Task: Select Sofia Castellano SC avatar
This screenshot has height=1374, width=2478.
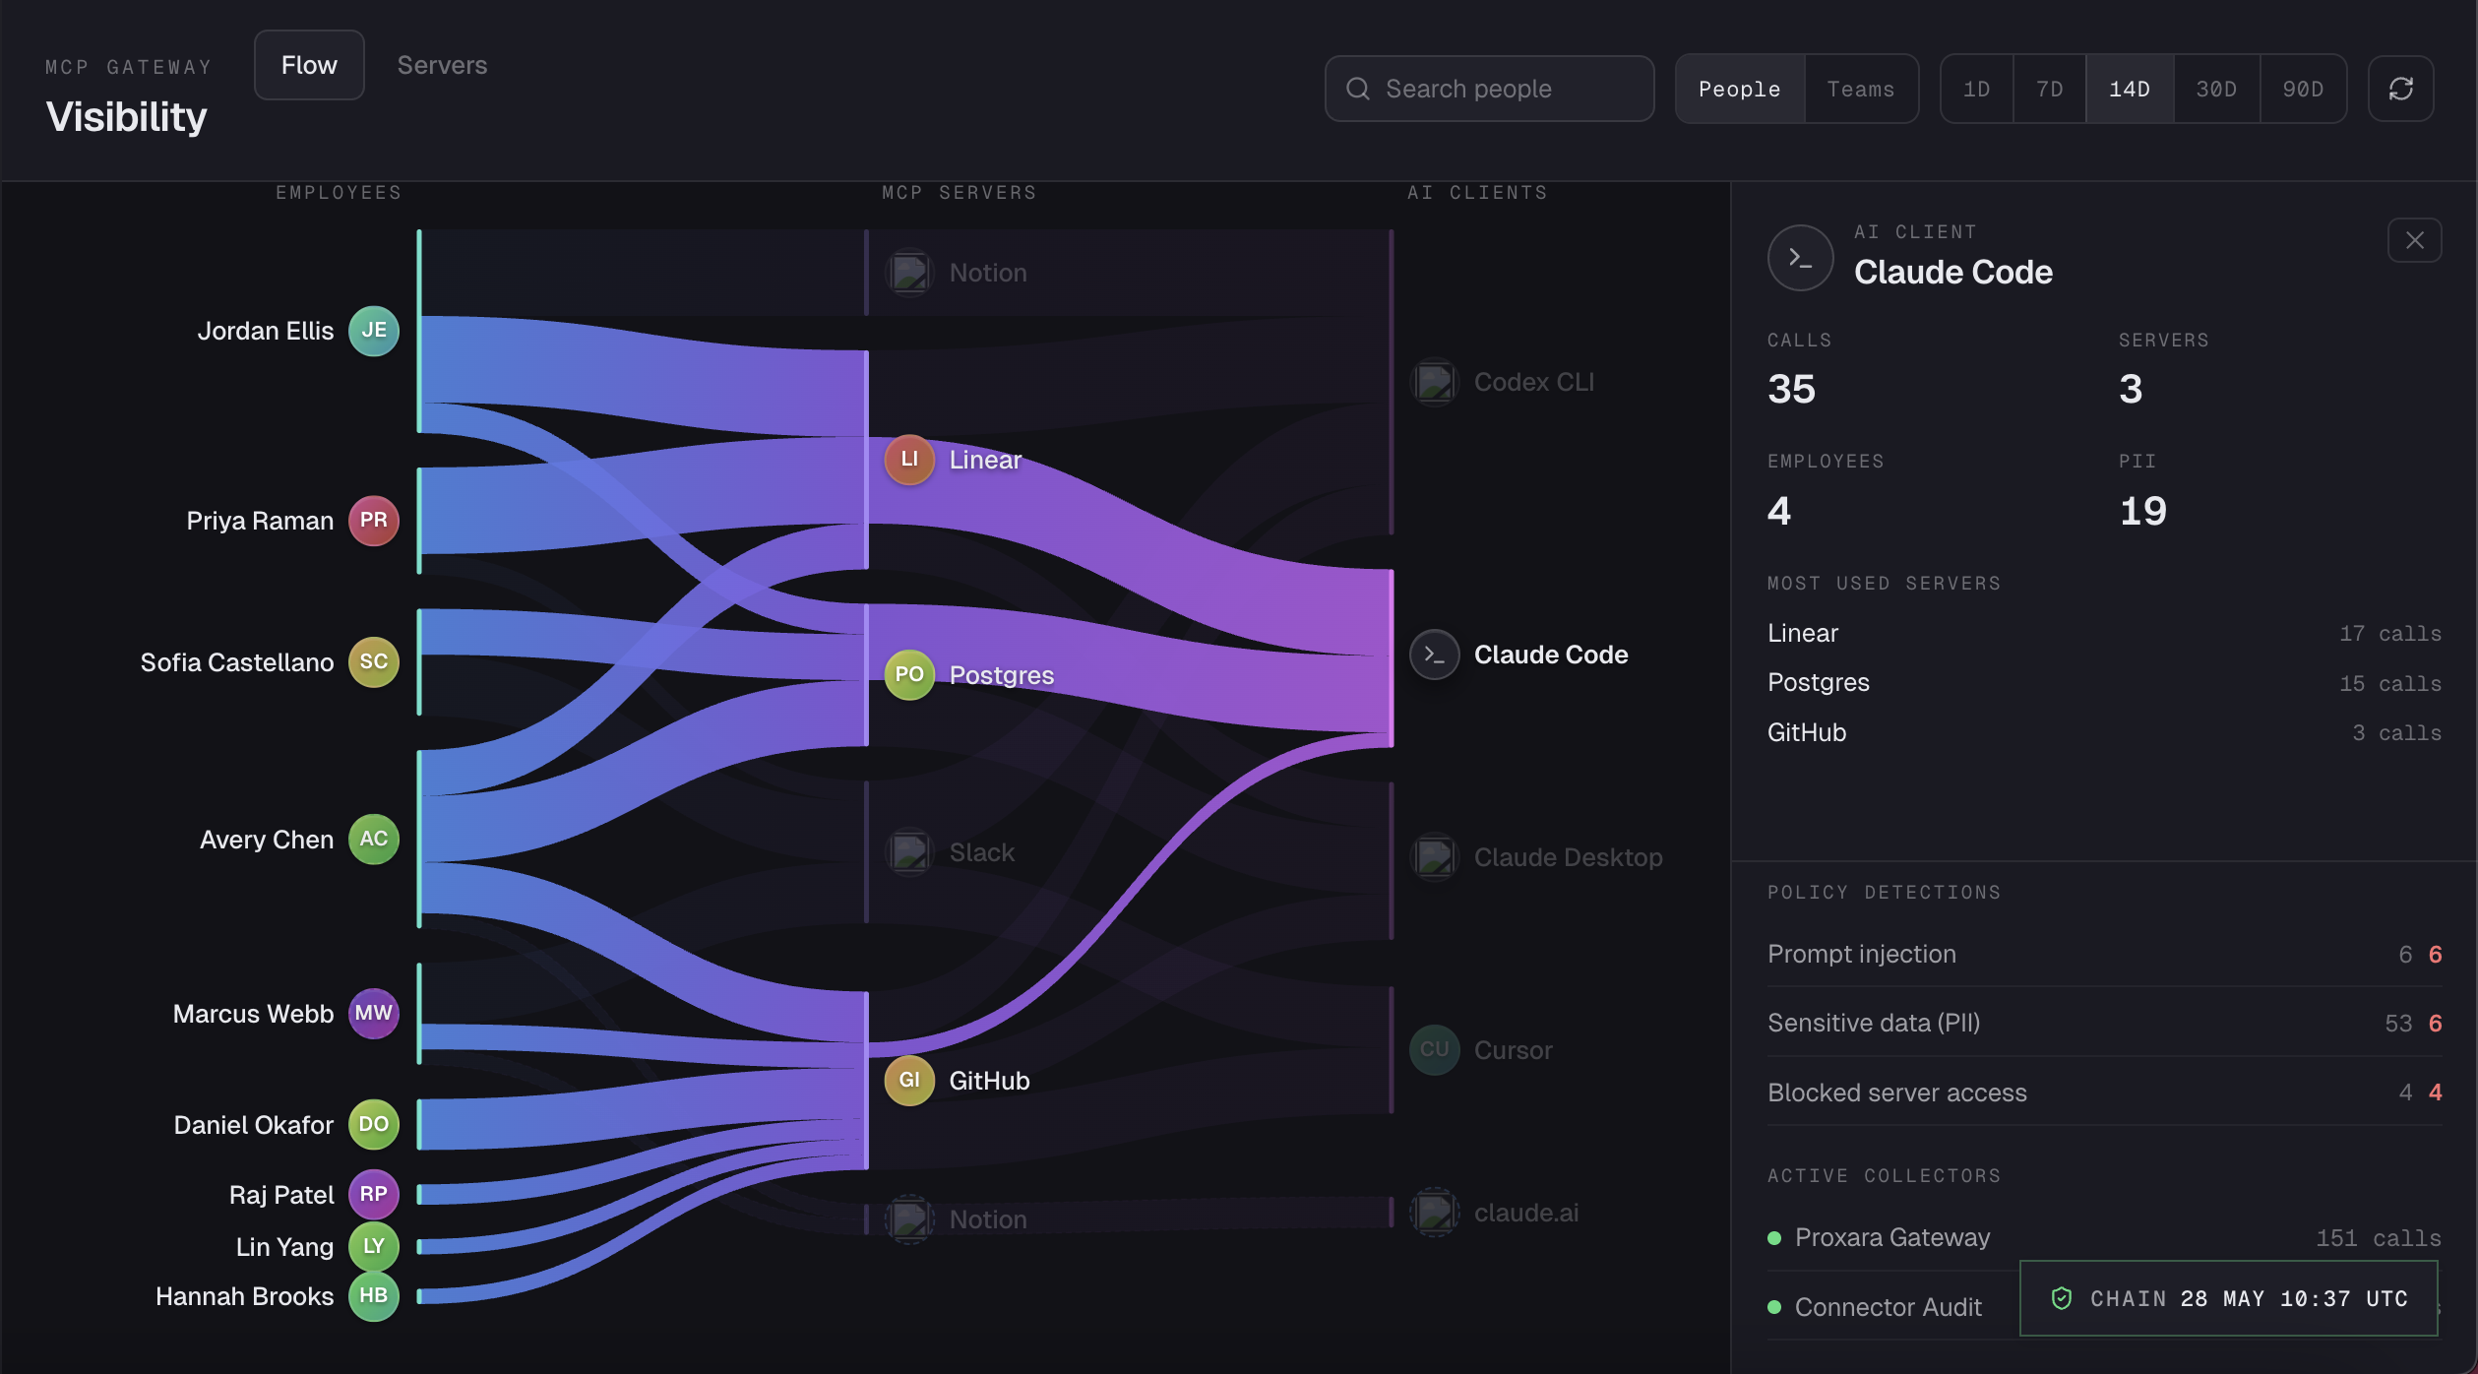Action: coord(374,662)
